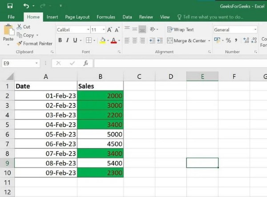This screenshot has width=267, height=197.
Task: Apply Accounting Number Format
Action: 217,41
